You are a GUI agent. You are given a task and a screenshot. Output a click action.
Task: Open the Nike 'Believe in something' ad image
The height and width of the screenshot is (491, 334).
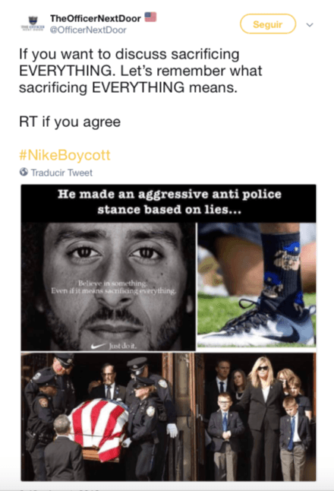click(x=109, y=287)
